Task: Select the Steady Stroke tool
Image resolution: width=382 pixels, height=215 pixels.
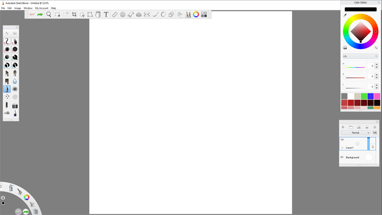Action: coord(155,15)
